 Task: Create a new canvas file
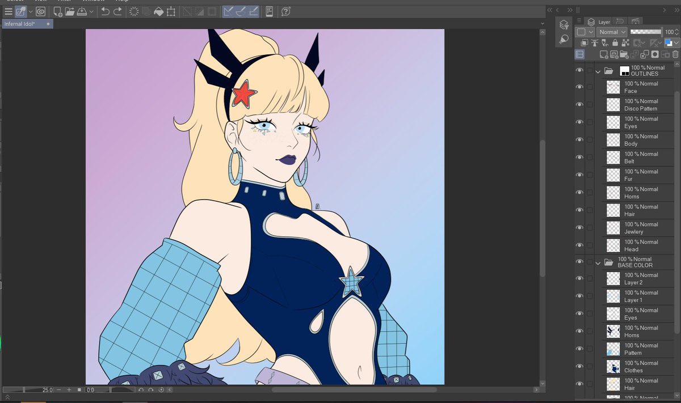pos(58,11)
